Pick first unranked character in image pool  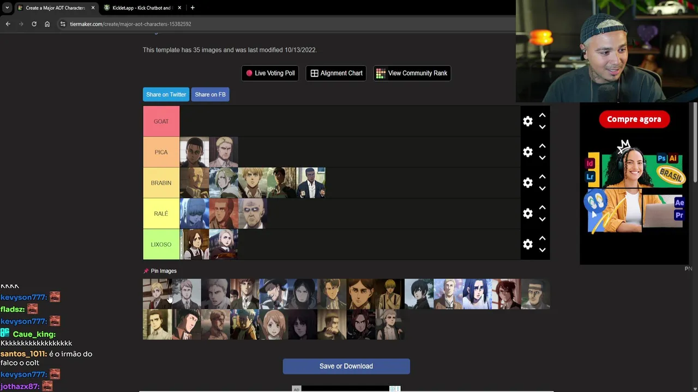coord(157,294)
